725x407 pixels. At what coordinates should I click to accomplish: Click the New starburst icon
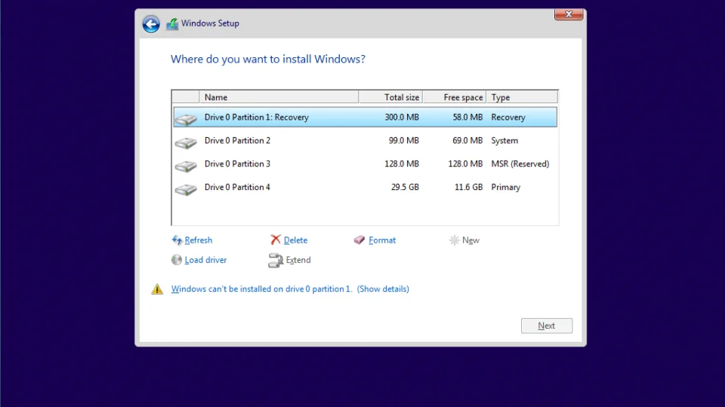tap(455, 240)
